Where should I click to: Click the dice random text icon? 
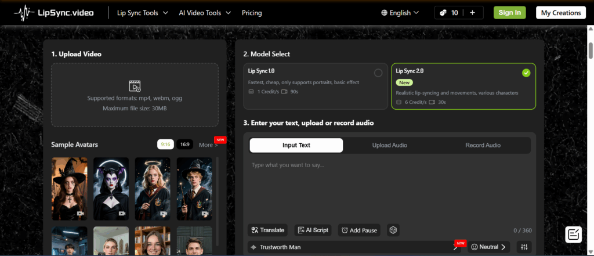point(393,230)
